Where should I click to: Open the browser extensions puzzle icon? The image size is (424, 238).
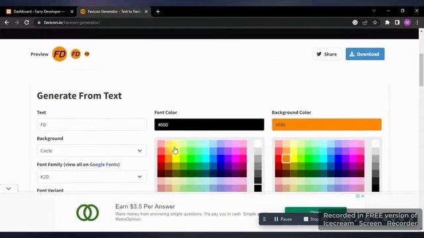(x=387, y=22)
